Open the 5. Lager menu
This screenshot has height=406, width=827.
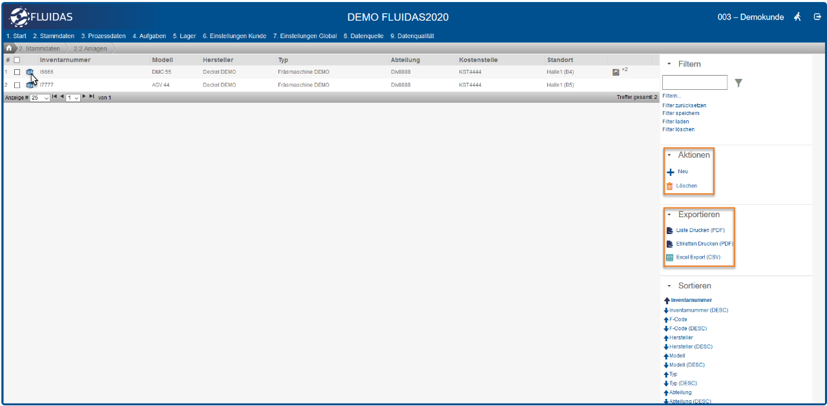coord(184,36)
